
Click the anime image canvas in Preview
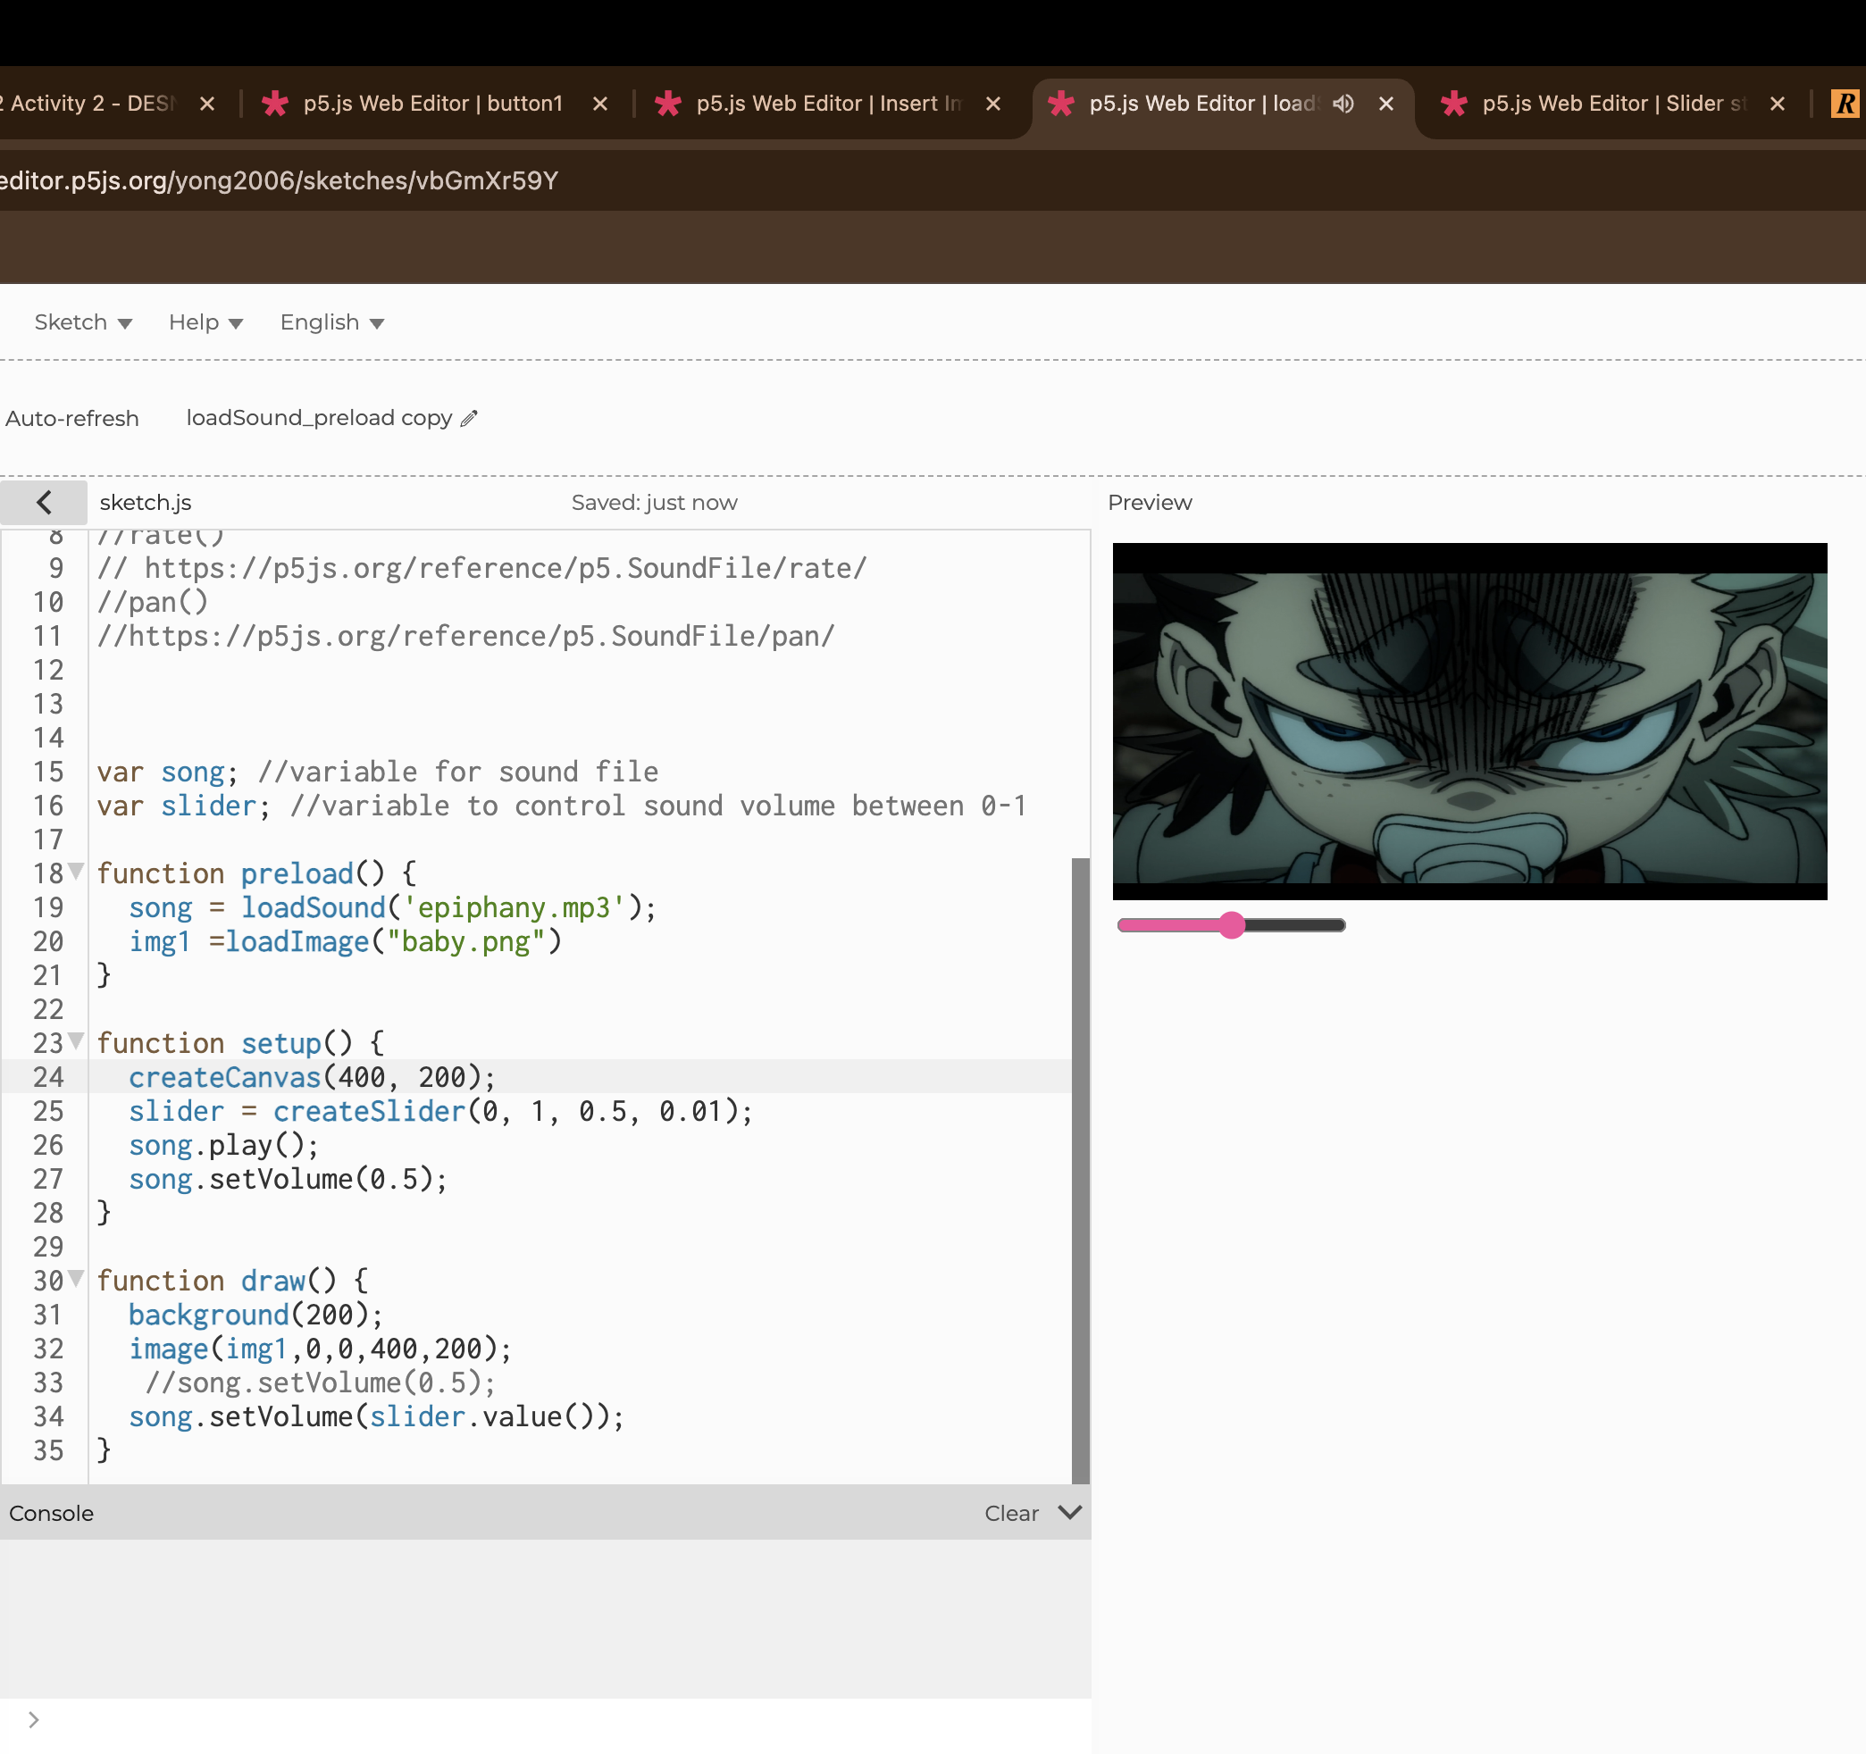(1470, 721)
